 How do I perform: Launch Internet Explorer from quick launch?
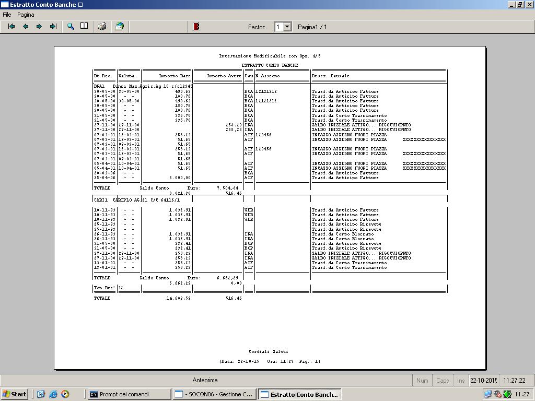pyautogui.click(x=53, y=394)
